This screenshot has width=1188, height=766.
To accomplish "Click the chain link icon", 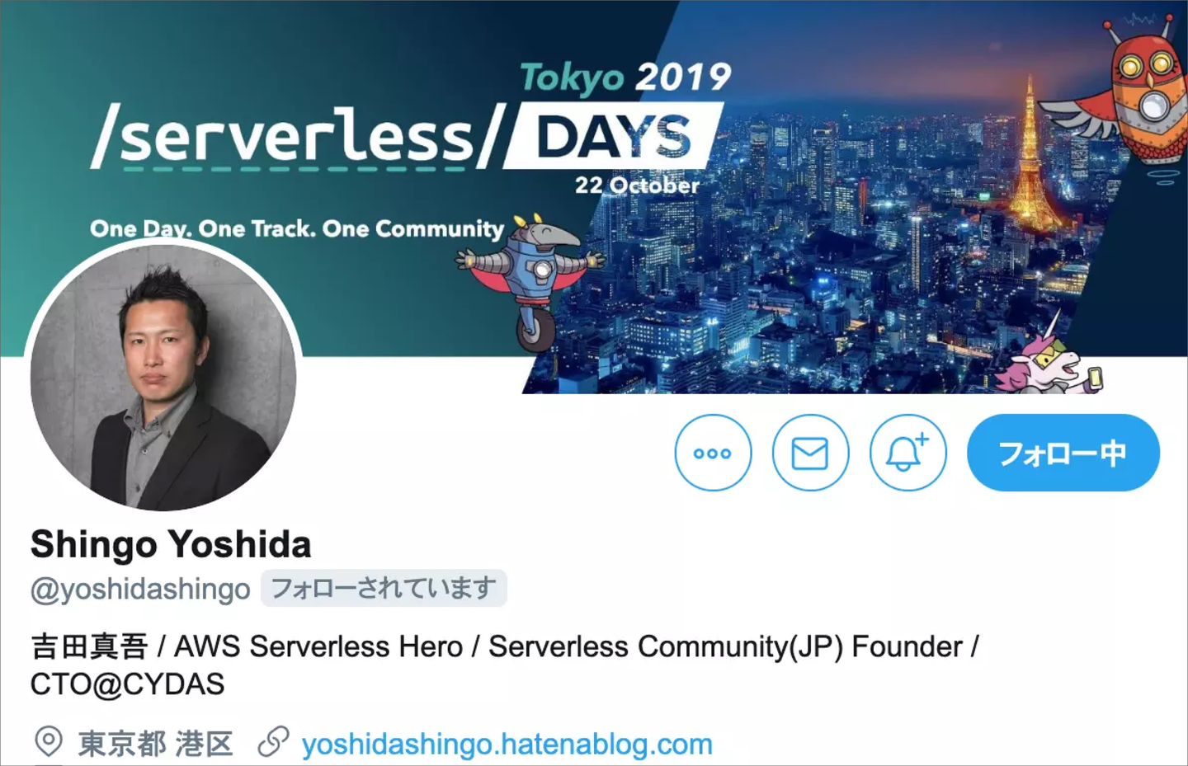I will coord(273,742).
